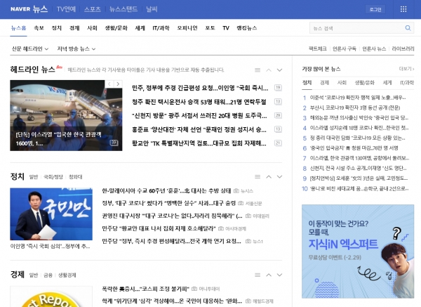Viewport: 421px width, 307px height.
Task: Open the 생활경제 subcategory under 경제
Action: [x=67, y=275]
